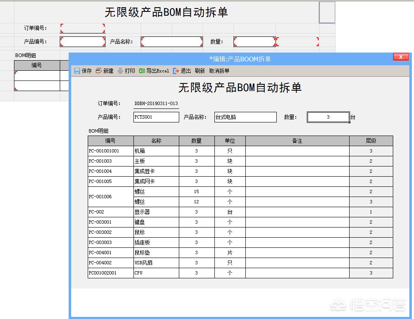This screenshot has height=319, width=414.
Task: Click the 取消拆单 cancel split button
Action: pos(219,71)
